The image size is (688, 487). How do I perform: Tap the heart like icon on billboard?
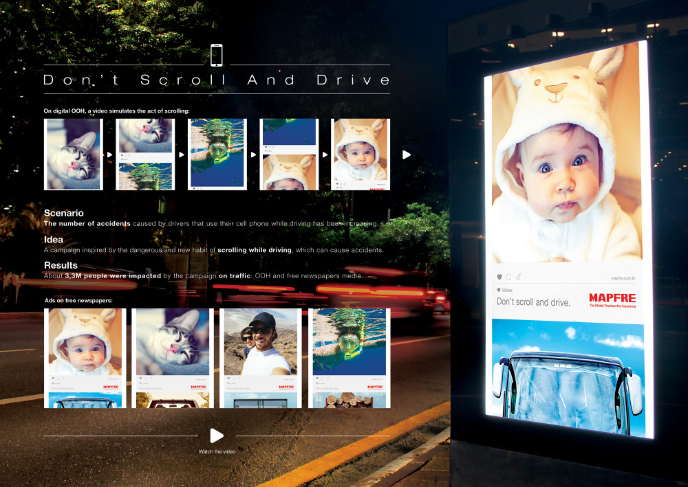point(499,277)
